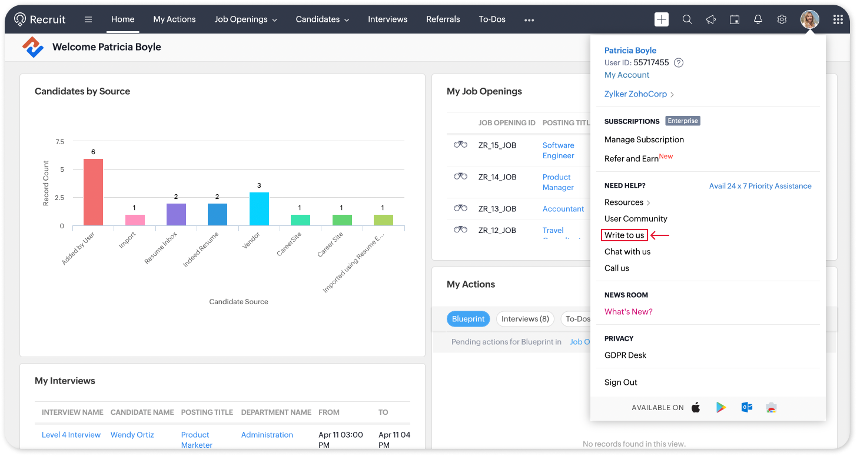This screenshot has width=857, height=456.
Task: Open the Wendy Ortiz candidate link
Action: pyautogui.click(x=132, y=435)
